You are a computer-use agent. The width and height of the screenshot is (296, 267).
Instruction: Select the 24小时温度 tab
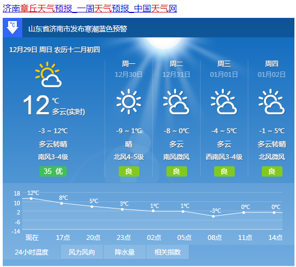pyautogui.click(x=31, y=252)
